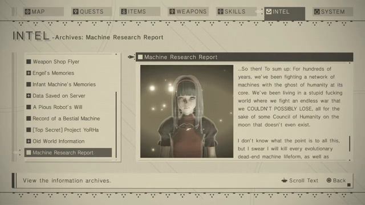Click the circle icon beside Back
Viewport: 365px width, 205px height.
point(329,181)
